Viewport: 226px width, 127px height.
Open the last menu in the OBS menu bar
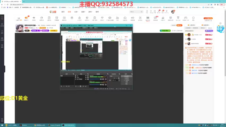[96, 28]
